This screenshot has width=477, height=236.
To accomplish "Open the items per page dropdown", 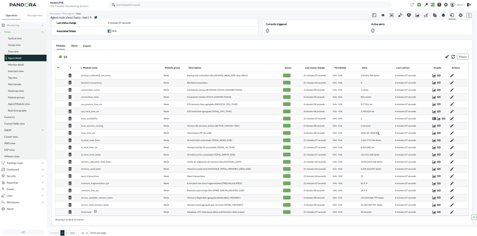I will pyautogui.click(x=83, y=233).
